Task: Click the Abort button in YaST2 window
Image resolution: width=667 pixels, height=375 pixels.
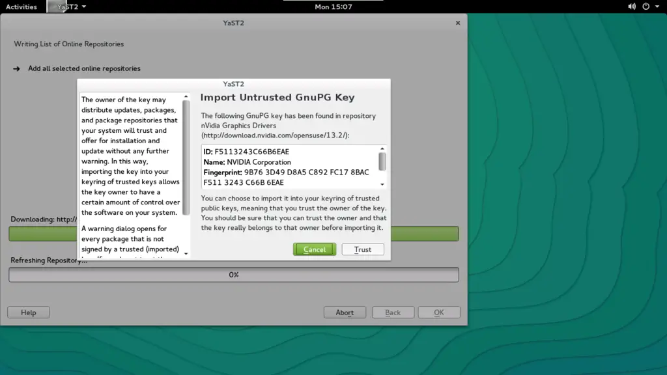Action: click(x=345, y=312)
